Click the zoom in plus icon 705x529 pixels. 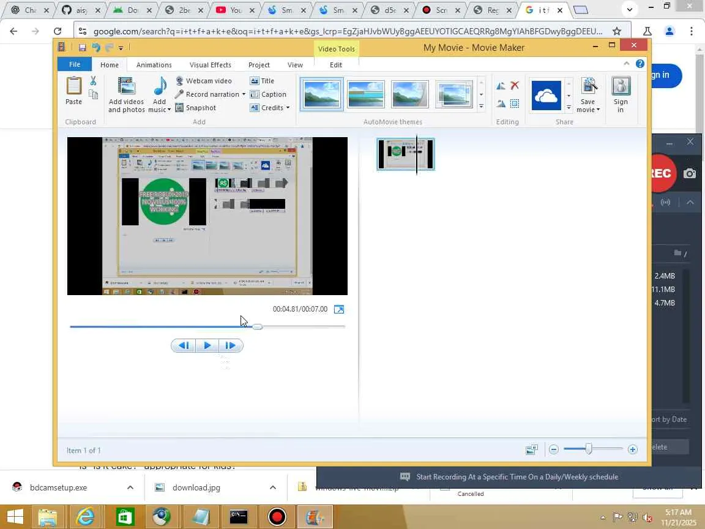point(633,449)
